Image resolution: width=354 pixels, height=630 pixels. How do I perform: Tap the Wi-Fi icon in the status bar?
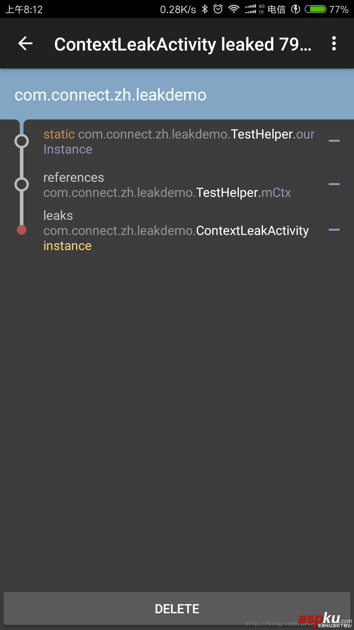(233, 9)
